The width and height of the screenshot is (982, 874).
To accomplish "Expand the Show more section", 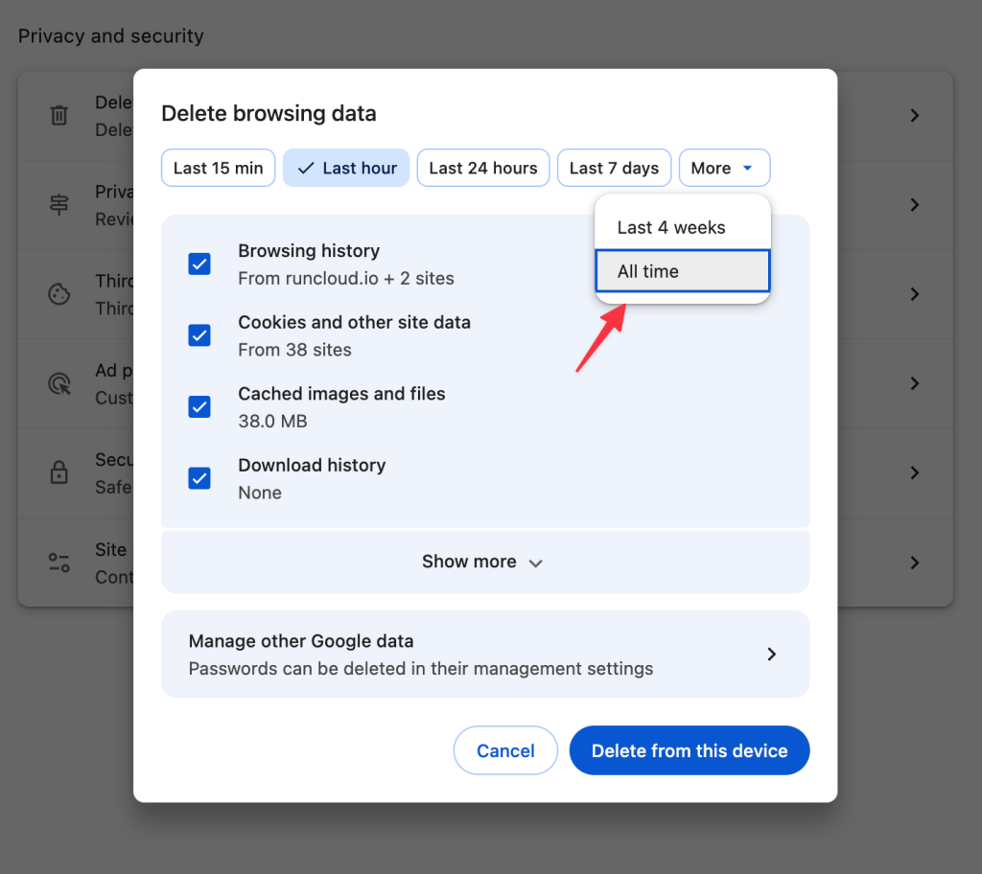I will click(x=484, y=562).
